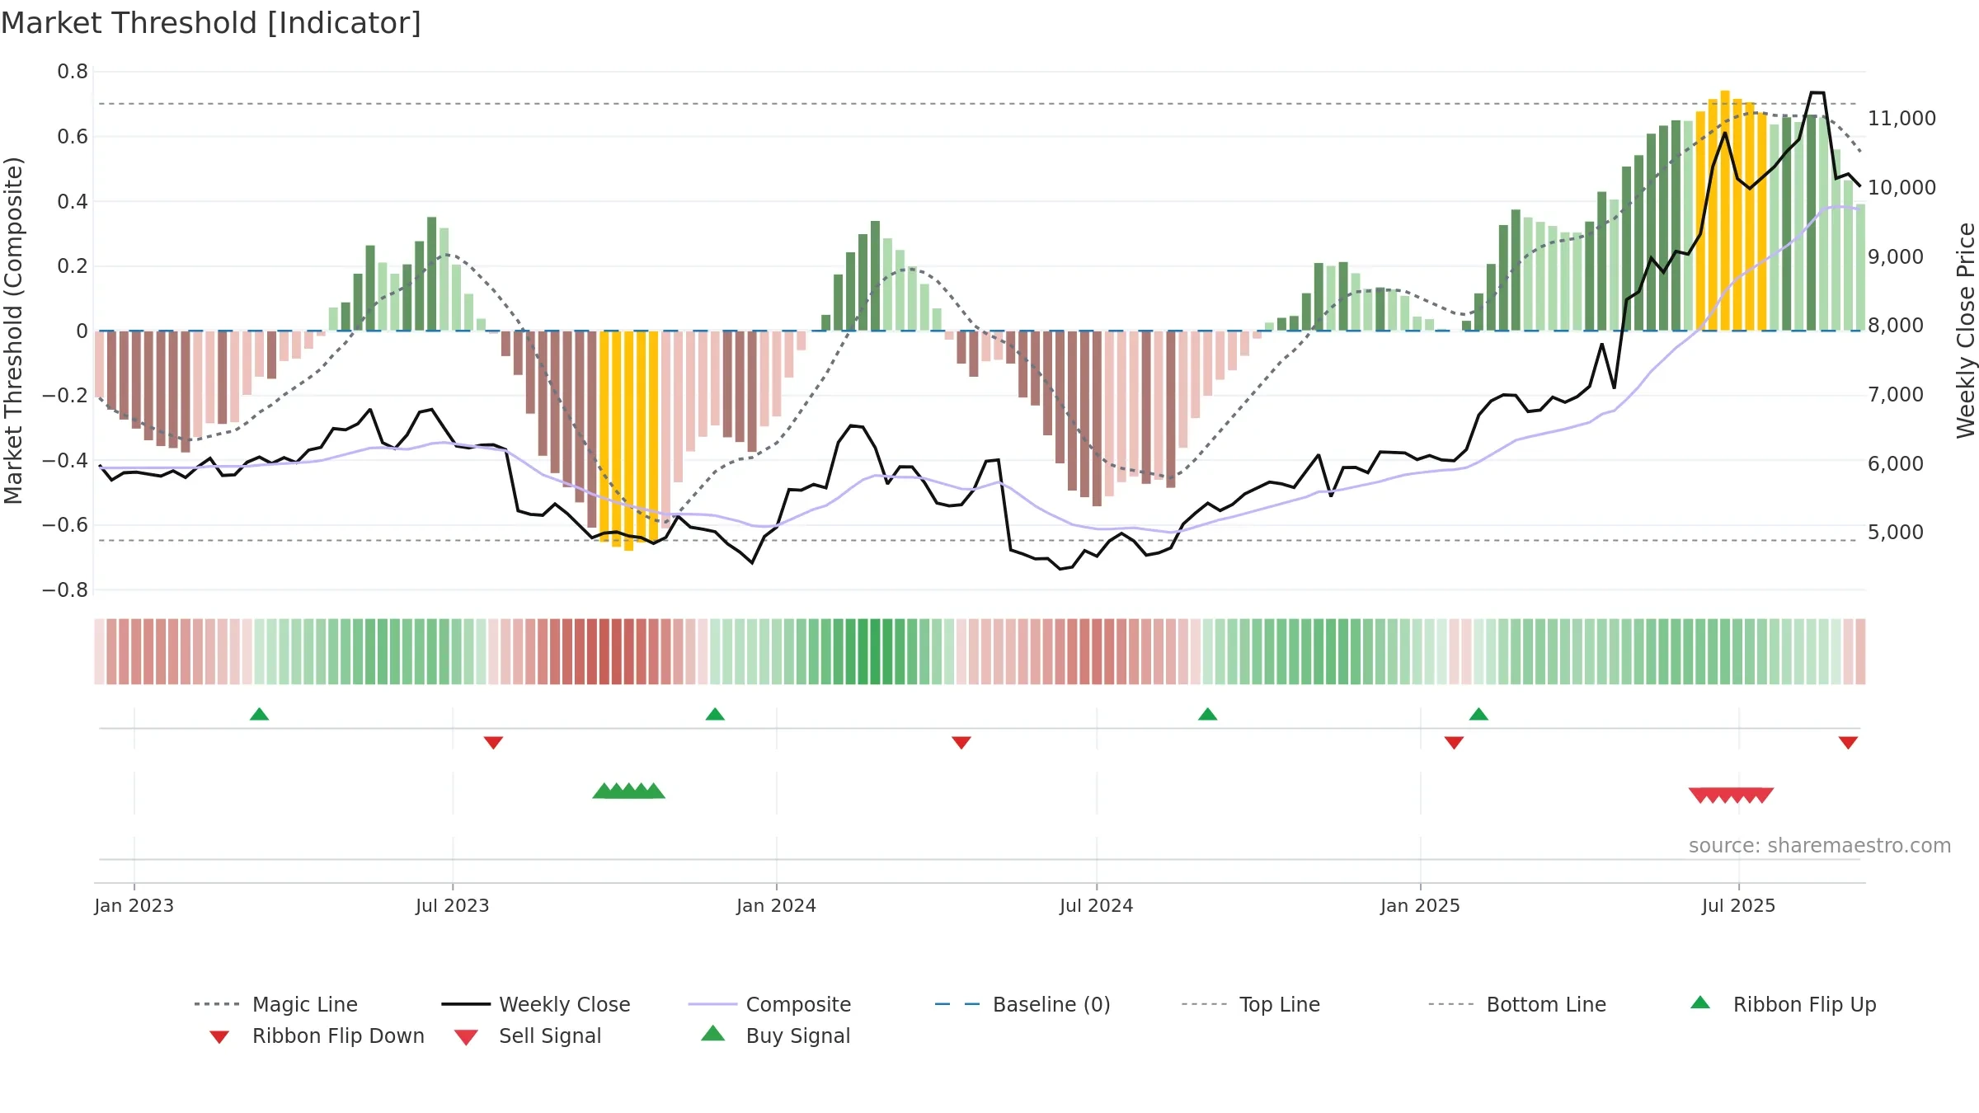
Task: Click the 6,000 price tick label
Action: tap(1896, 463)
